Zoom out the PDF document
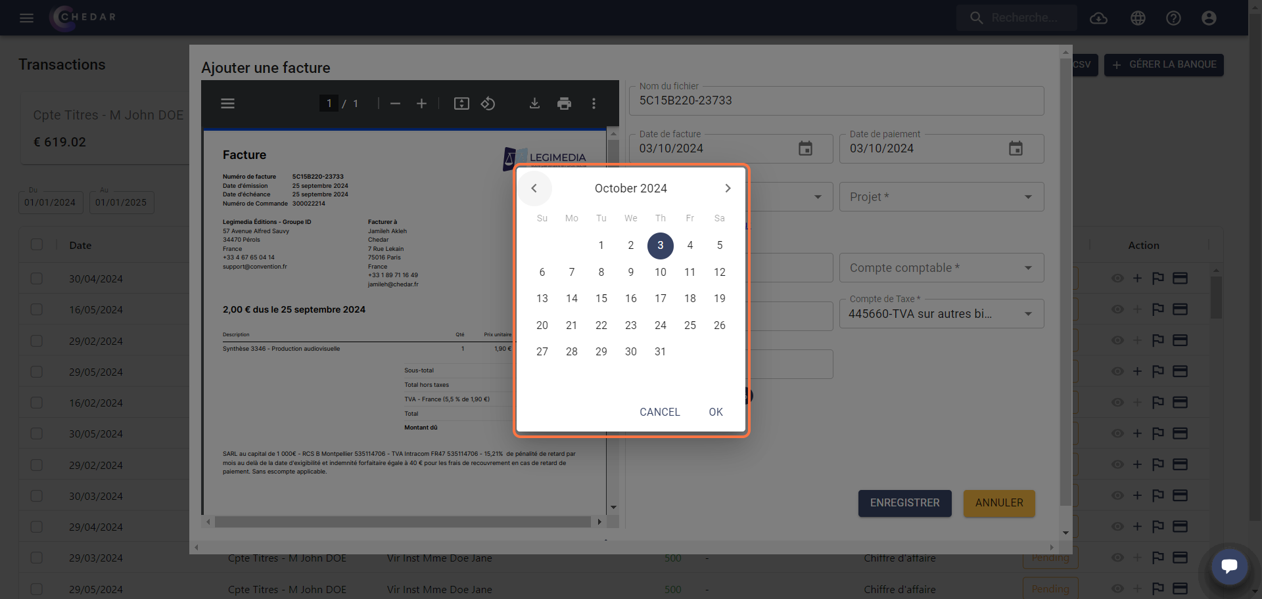Image resolution: width=1262 pixels, height=599 pixels. (395, 103)
